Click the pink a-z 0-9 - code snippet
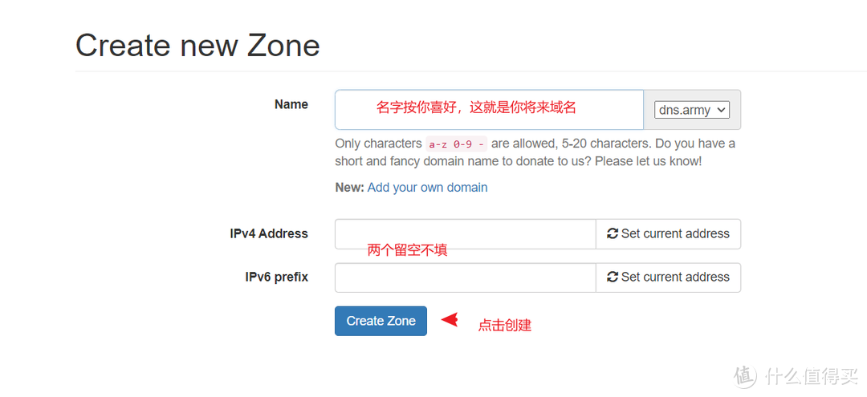 click(x=456, y=144)
